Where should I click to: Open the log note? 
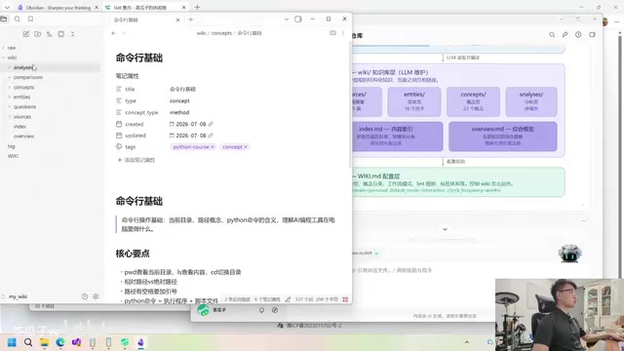[x=11, y=146]
